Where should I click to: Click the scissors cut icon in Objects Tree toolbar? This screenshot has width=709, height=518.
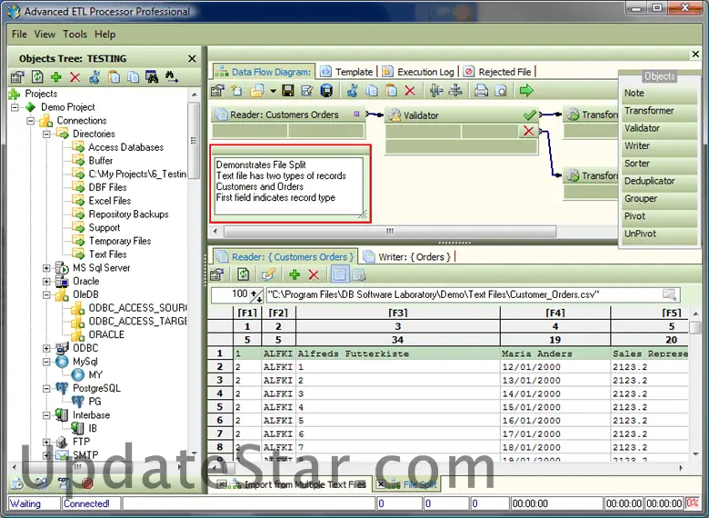[95, 77]
